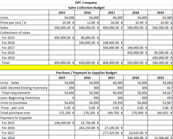Image resolution: width=173 pixels, height=139 pixels.
Task: Select the Collections of sales row label
Action: (15, 33)
